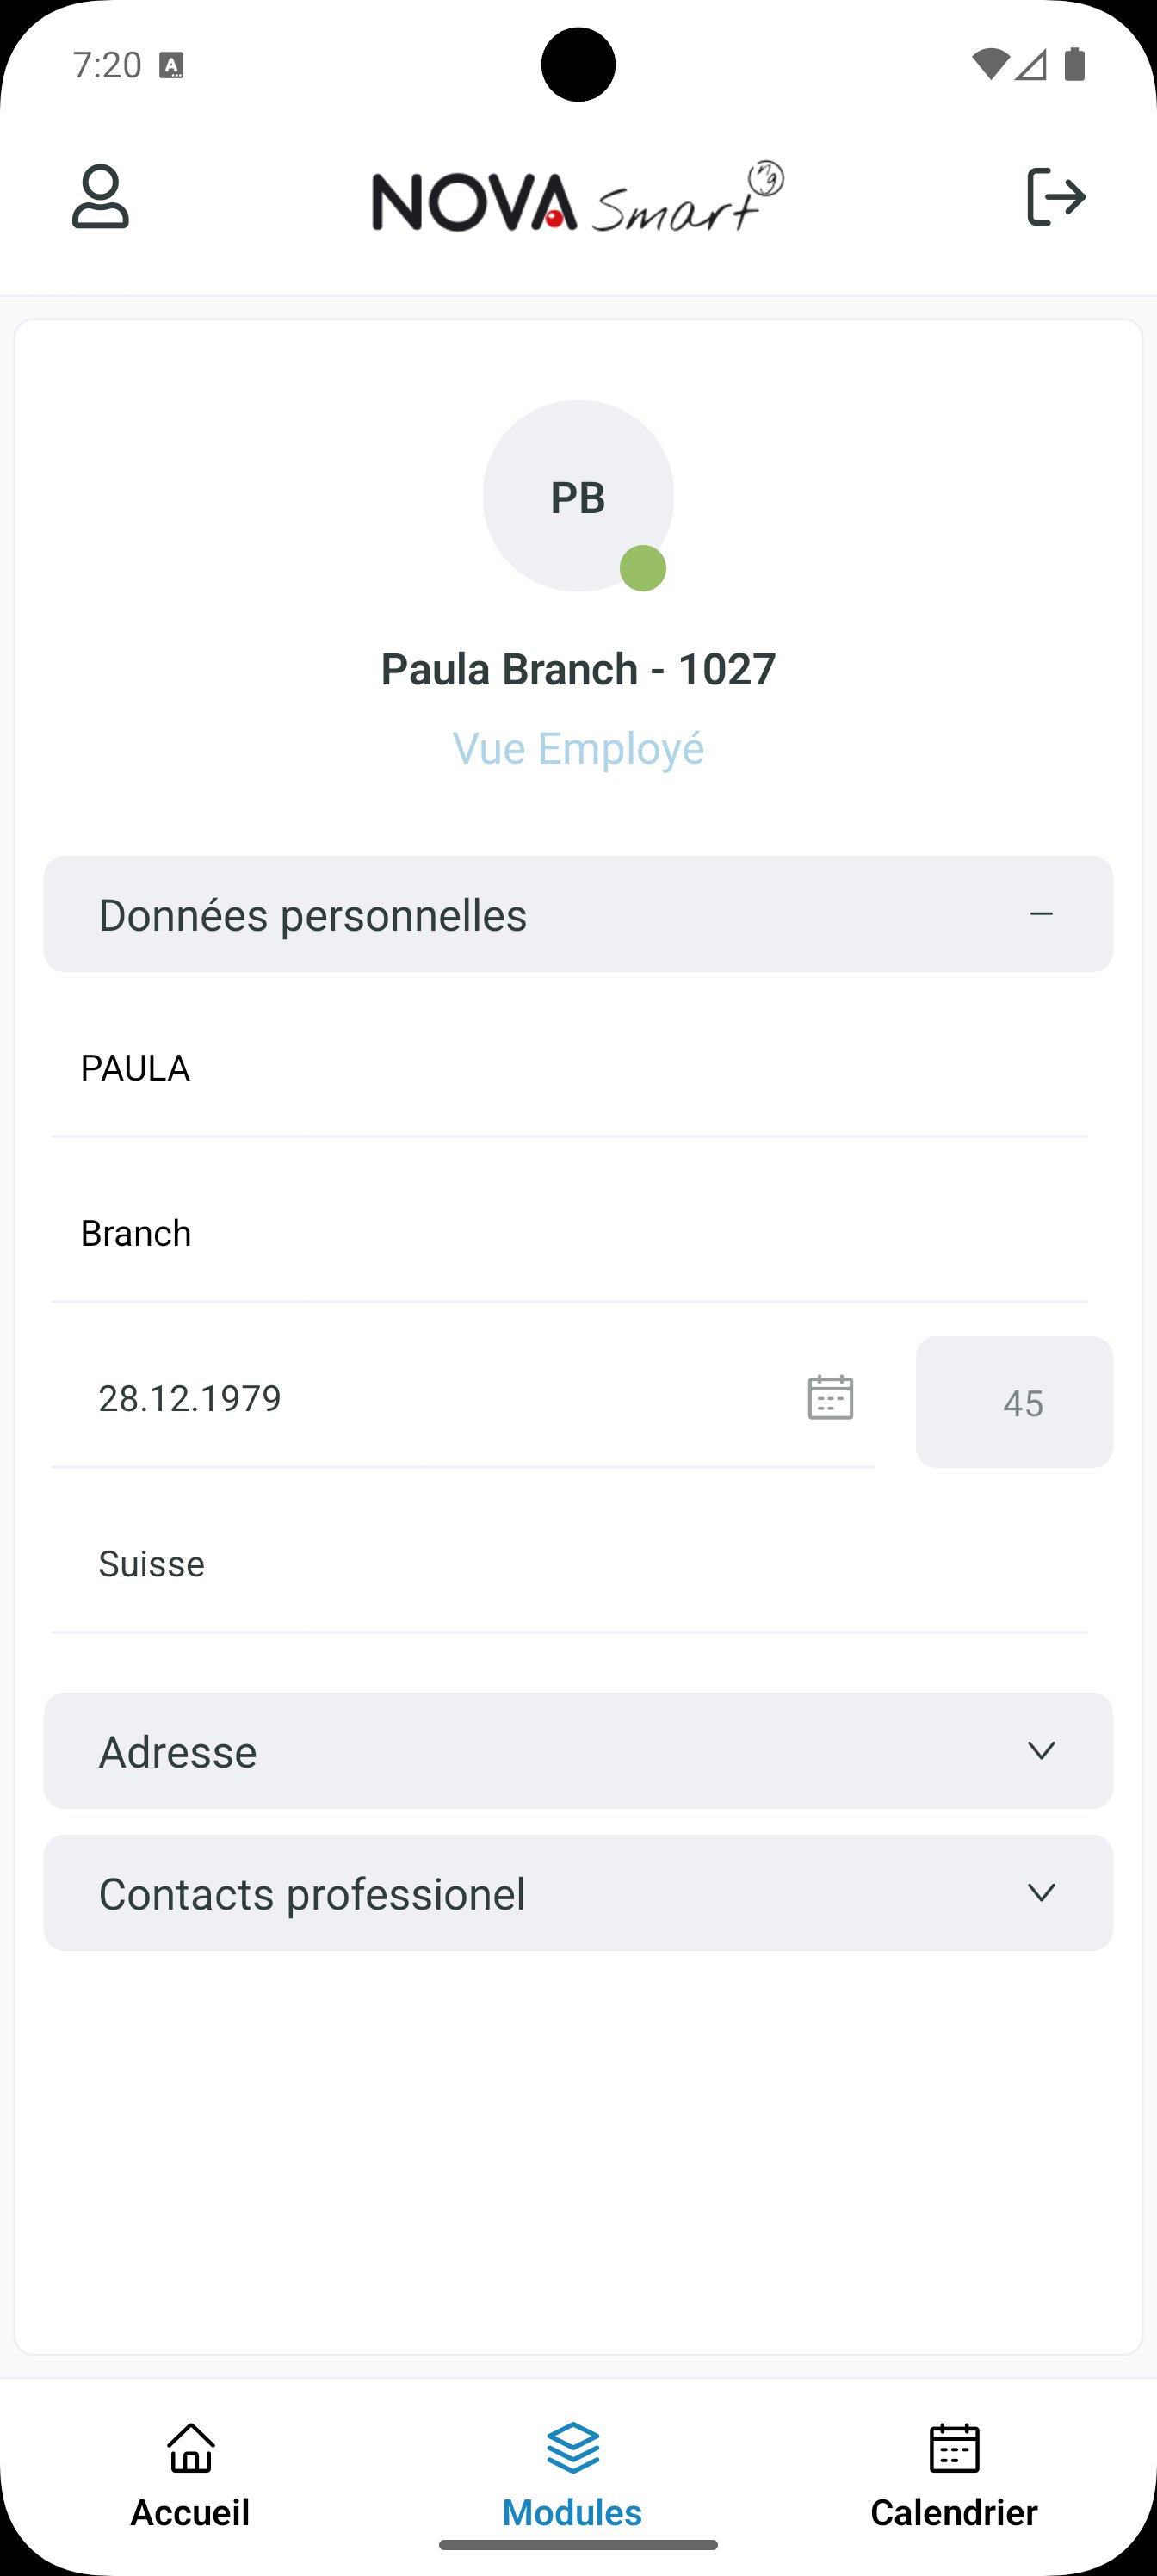The height and width of the screenshot is (2576, 1157).
Task: Tap the Paula Branch - 1027 heading
Action: [x=578, y=669]
